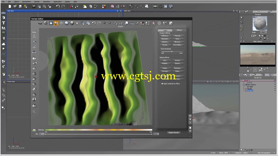Click Terrain Editor undo arrow
The image size is (278, 156).
(94, 23)
